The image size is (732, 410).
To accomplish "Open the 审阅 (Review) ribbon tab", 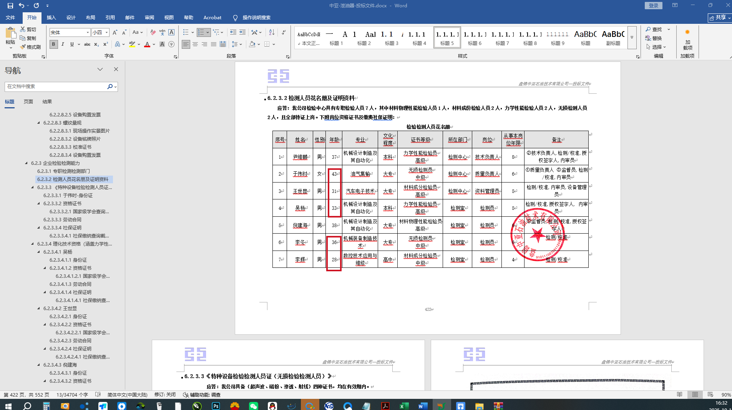I will pyautogui.click(x=149, y=18).
